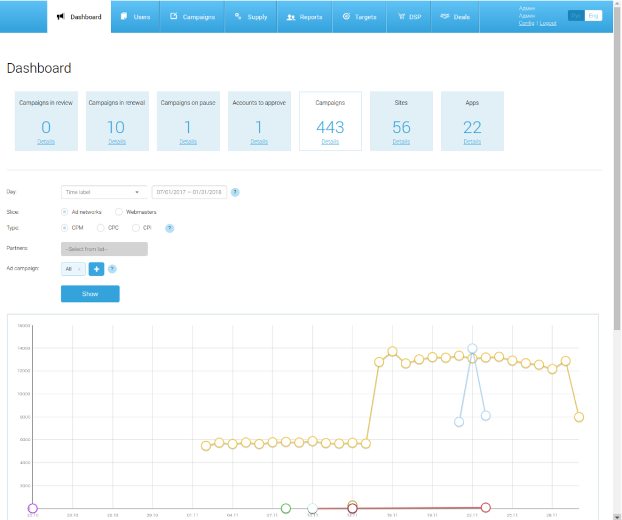The height and width of the screenshot is (520, 622).
Task: Switch language to Рус
Action: coord(576,16)
